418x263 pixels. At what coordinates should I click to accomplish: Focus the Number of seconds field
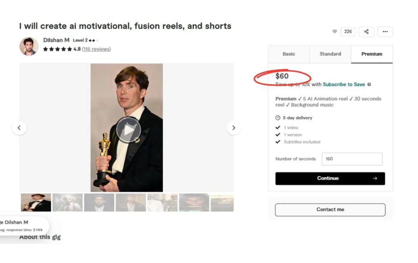pos(352,159)
